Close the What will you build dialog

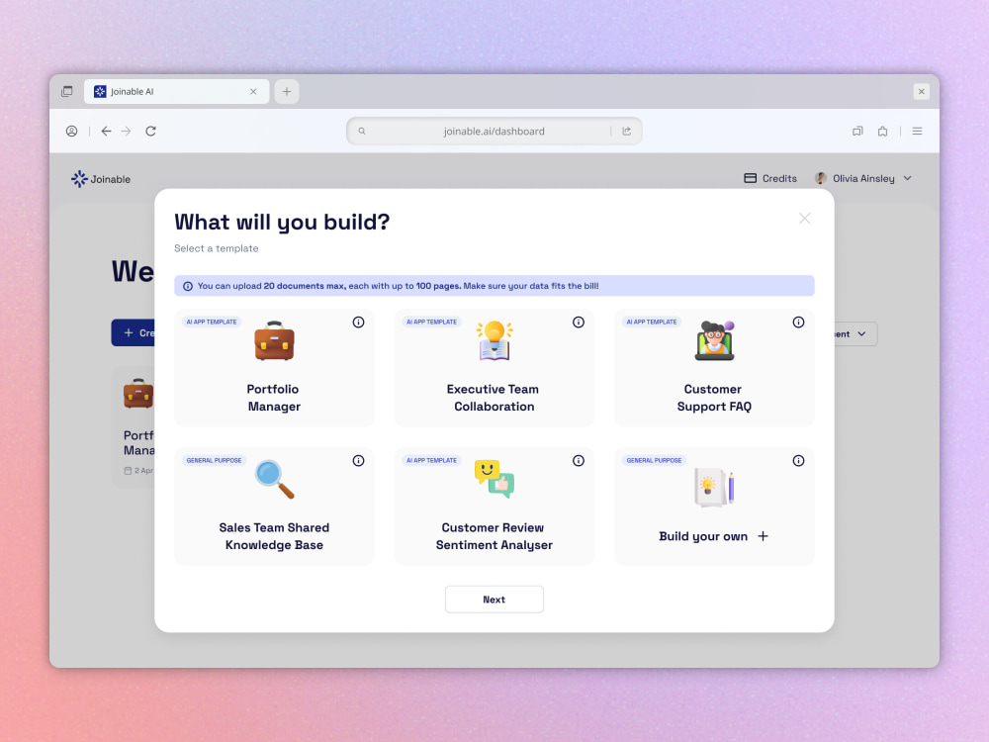coord(804,219)
